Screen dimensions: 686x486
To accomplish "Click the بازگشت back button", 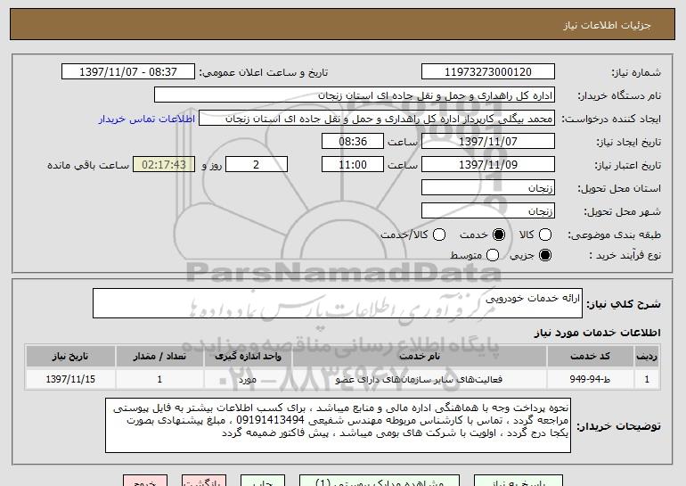I will [204, 481].
